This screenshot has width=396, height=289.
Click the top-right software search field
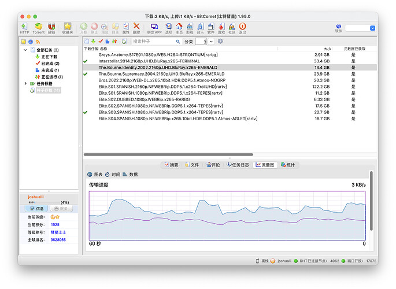pos(357,28)
